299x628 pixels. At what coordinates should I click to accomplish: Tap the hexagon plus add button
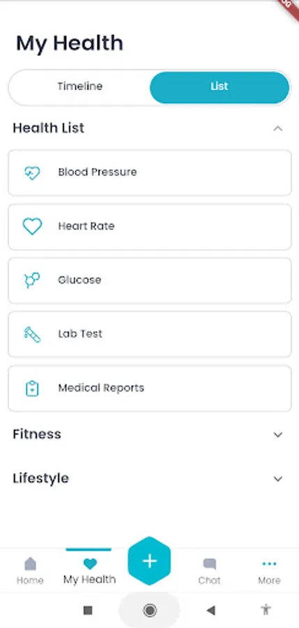(x=149, y=561)
